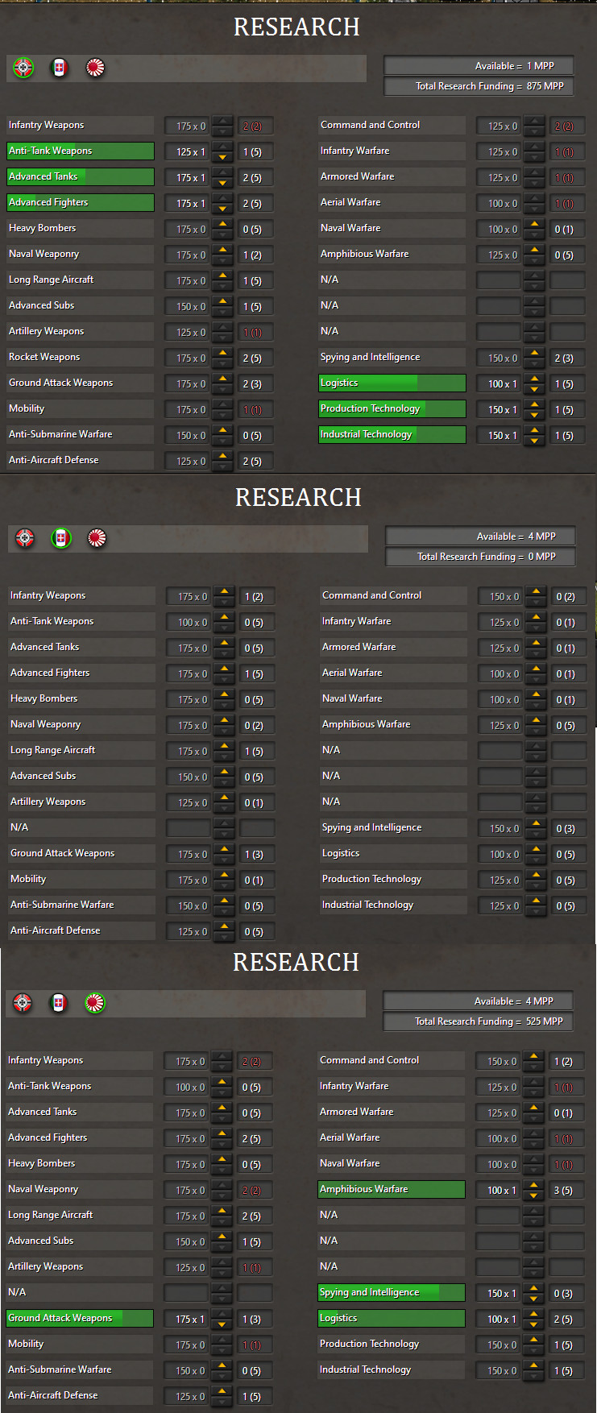Increase Naval Weaponry funding in the 875 MPP panel
This screenshot has width=597, height=1413.
[223, 250]
